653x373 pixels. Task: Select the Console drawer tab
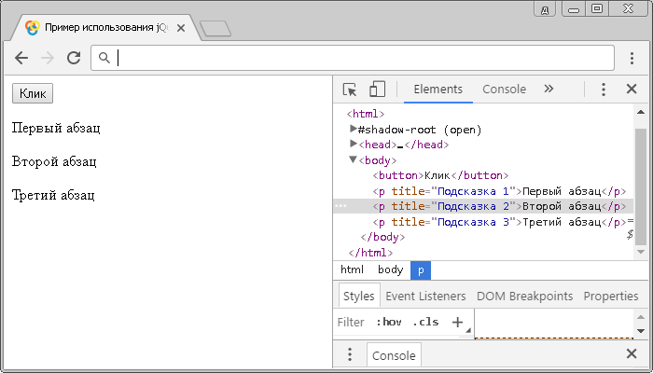[394, 355]
